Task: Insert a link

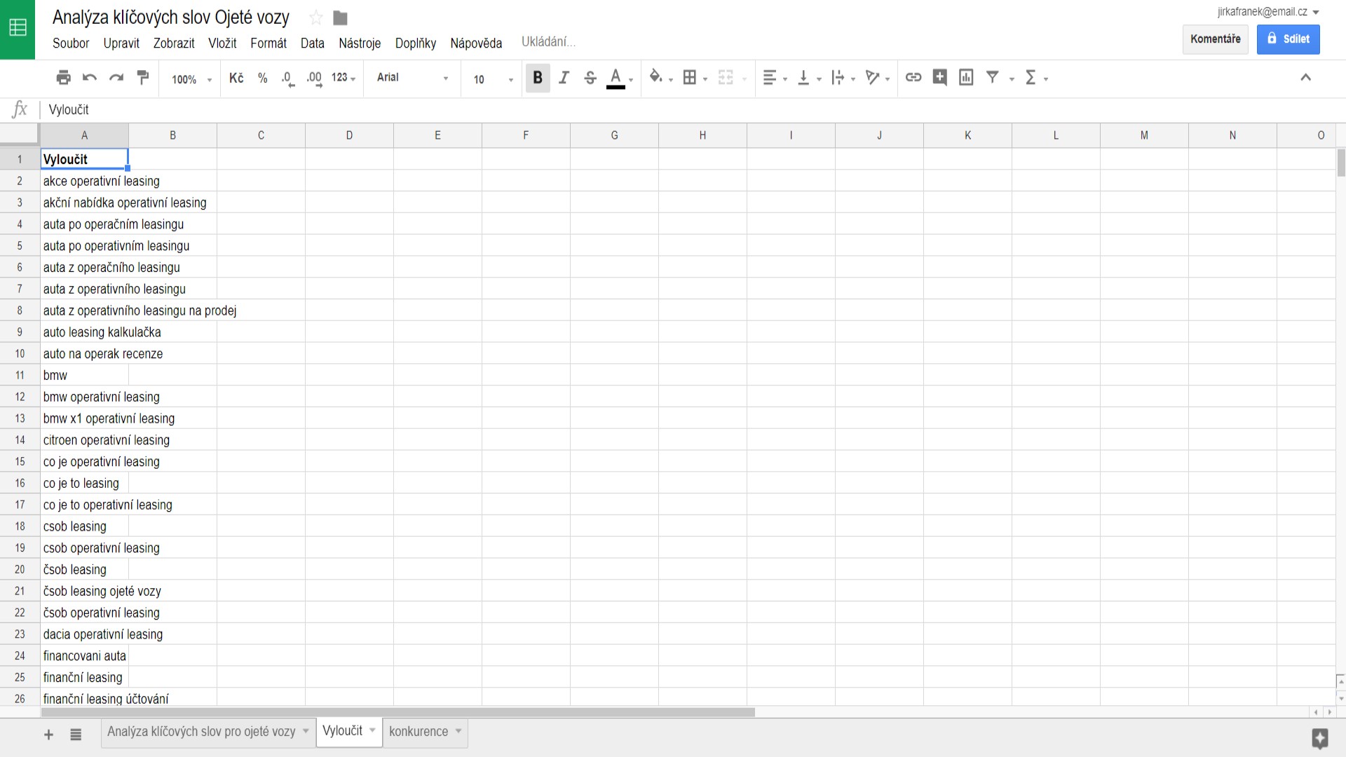Action: 913,78
